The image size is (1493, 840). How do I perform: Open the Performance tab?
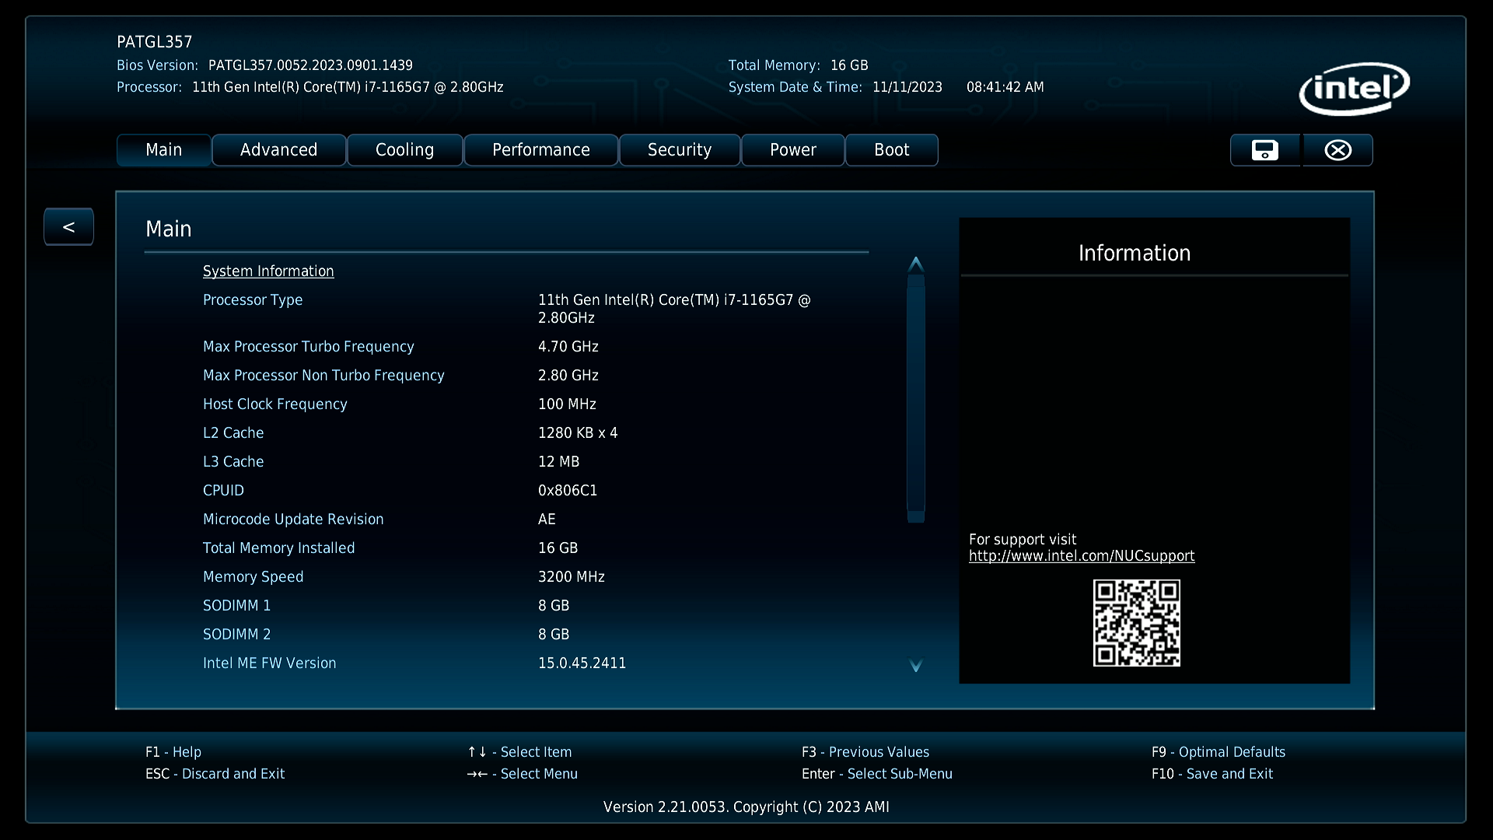[x=540, y=150]
